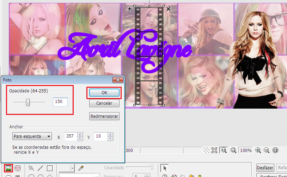The height and width of the screenshot is (177, 287).
Task: Click the X coordinate field showing 357
Action: [x=71, y=136]
